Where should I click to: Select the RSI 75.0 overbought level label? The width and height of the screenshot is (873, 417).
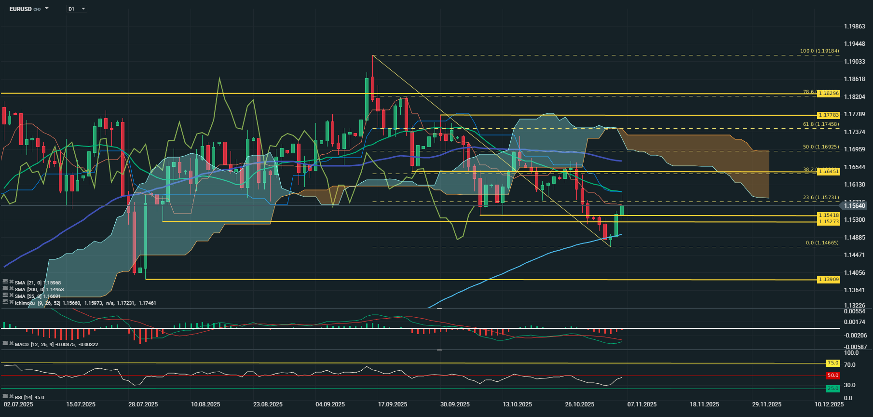832,363
